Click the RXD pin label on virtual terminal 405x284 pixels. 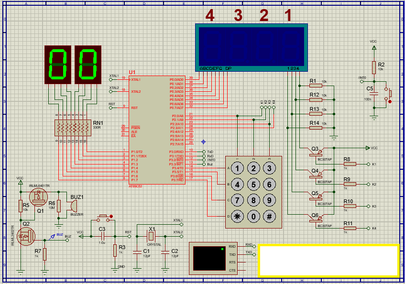pyautogui.click(x=232, y=247)
